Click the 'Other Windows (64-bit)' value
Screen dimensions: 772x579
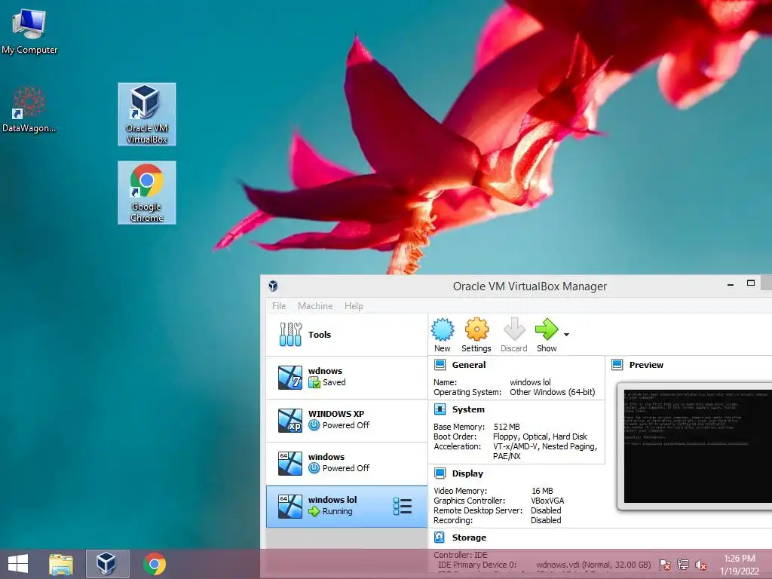553,392
